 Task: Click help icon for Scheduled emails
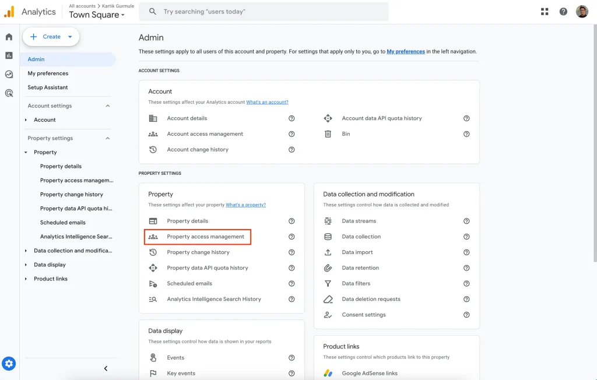point(292,284)
